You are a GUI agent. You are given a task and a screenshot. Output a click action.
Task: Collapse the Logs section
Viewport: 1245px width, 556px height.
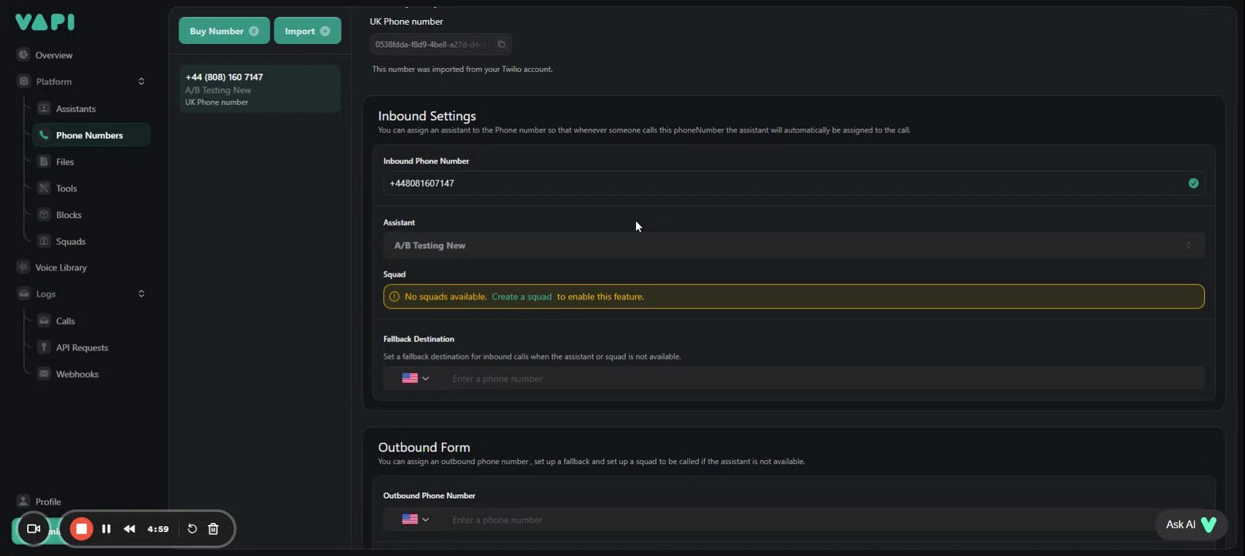[141, 294]
